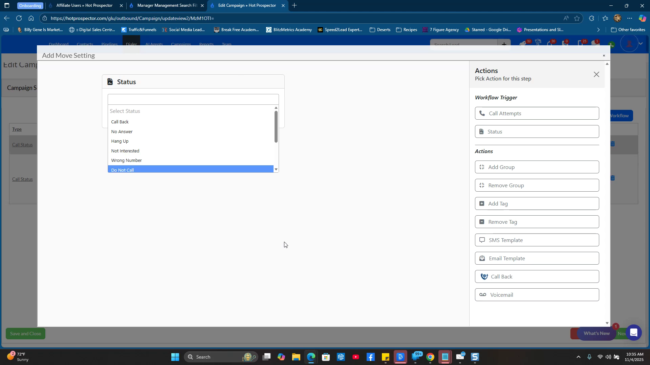Select Call Back in status dropdown
Screen dimensions: 650x365
point(120,122)
